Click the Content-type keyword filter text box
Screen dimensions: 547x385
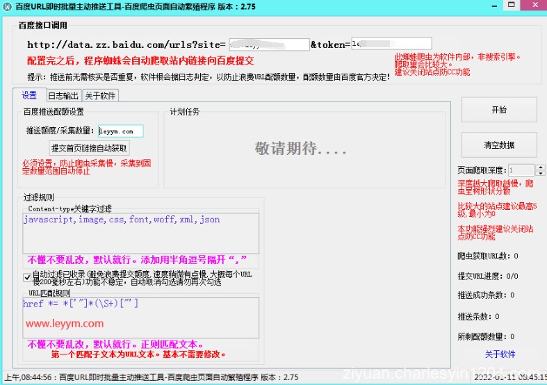click(x=140, y=232)
